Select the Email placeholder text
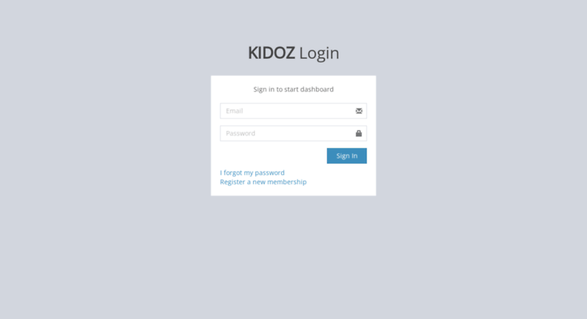Viewport: 587px width, 319px height. 234,111
